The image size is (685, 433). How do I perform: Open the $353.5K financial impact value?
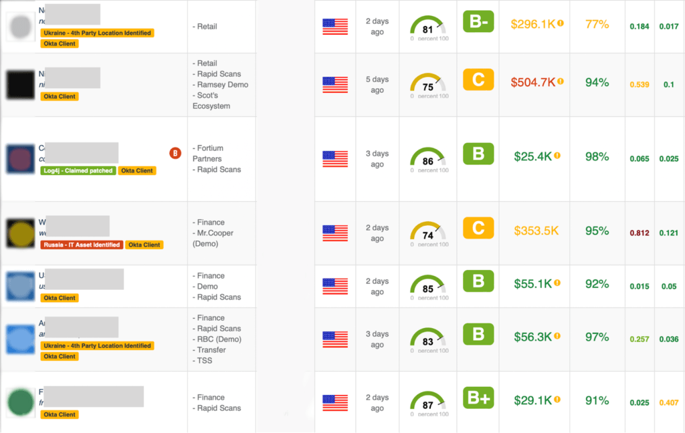pos(536,231)
